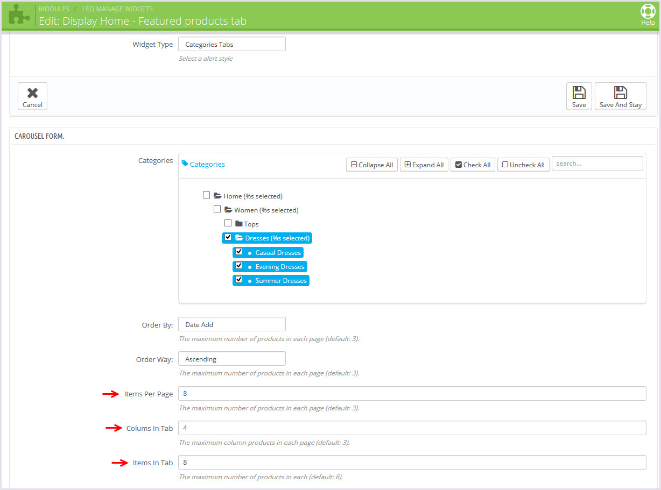This screenshot has width=661, height=490.
Task: Select the Tops tree label
Action: (251, 224)
